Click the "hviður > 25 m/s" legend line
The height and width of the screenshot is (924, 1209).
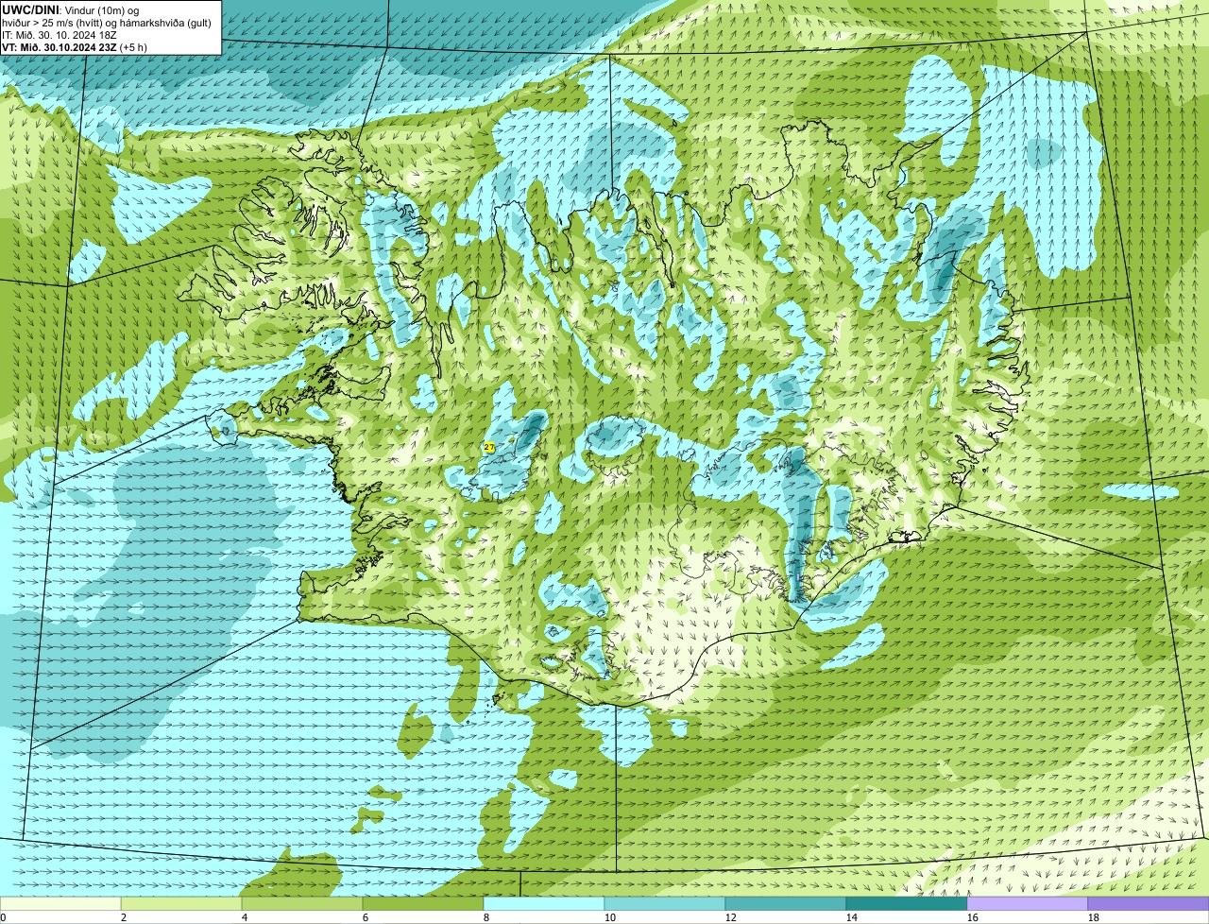pos(107,23)
